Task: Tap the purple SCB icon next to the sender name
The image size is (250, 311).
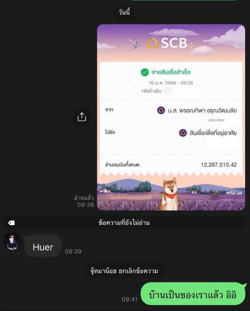Action: 161,110
